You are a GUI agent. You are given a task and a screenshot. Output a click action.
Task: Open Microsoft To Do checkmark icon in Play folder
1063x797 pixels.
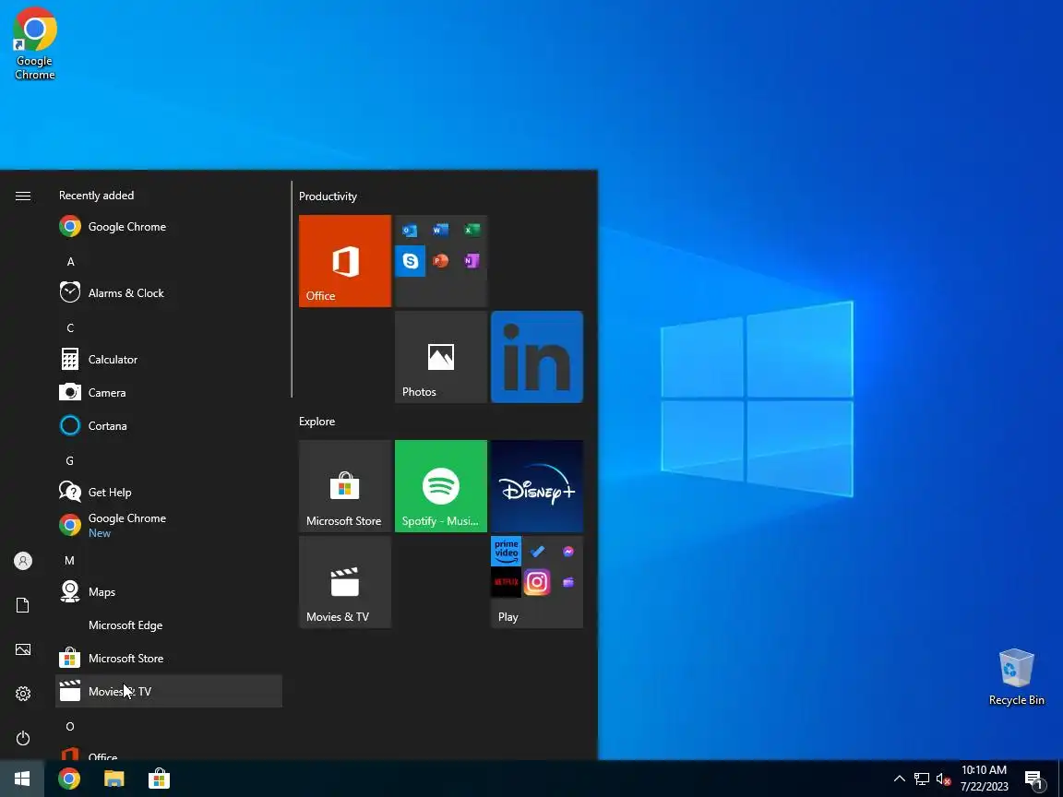[537, 551]
